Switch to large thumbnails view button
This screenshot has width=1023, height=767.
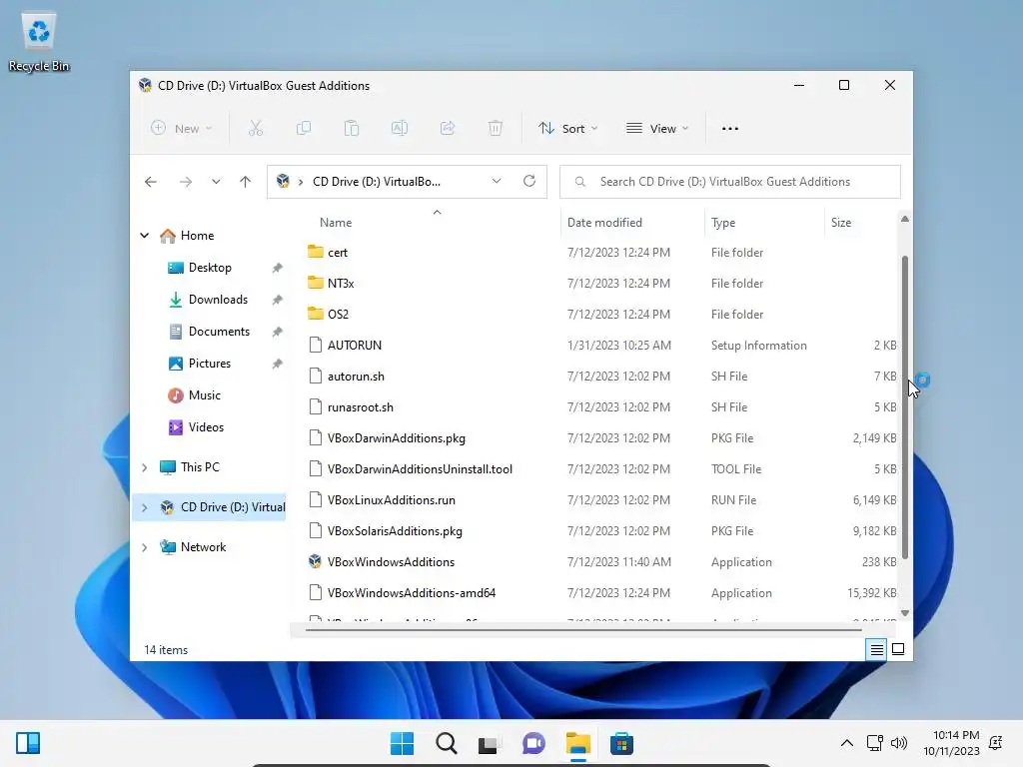pyautogui.click(x=898, y=649)
